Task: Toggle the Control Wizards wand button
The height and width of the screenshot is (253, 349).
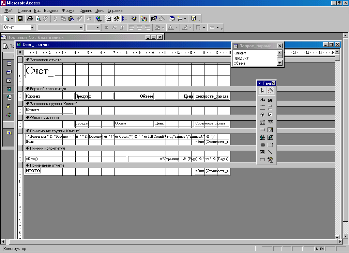Action: [270, 90]
